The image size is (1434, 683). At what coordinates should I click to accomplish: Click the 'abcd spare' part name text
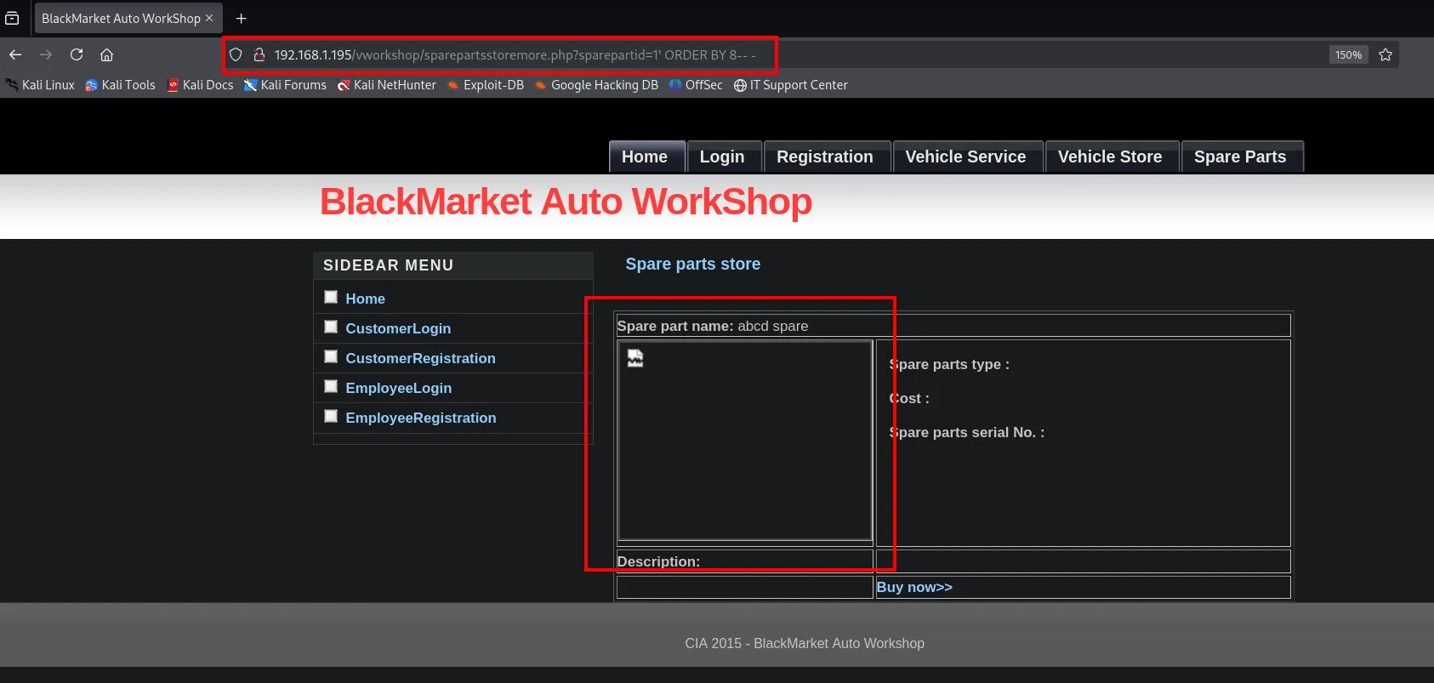click(x=772, y=326)
